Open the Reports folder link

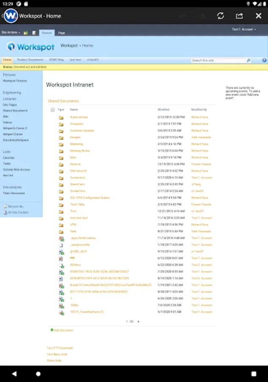[x=75, y=164]
